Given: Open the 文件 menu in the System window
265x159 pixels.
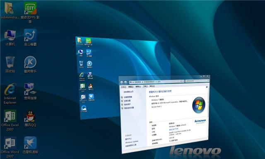Looking at the screenshot, I should click(x=123, y=87).
